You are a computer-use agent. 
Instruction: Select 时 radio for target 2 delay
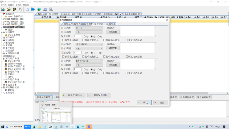point(99,53)
